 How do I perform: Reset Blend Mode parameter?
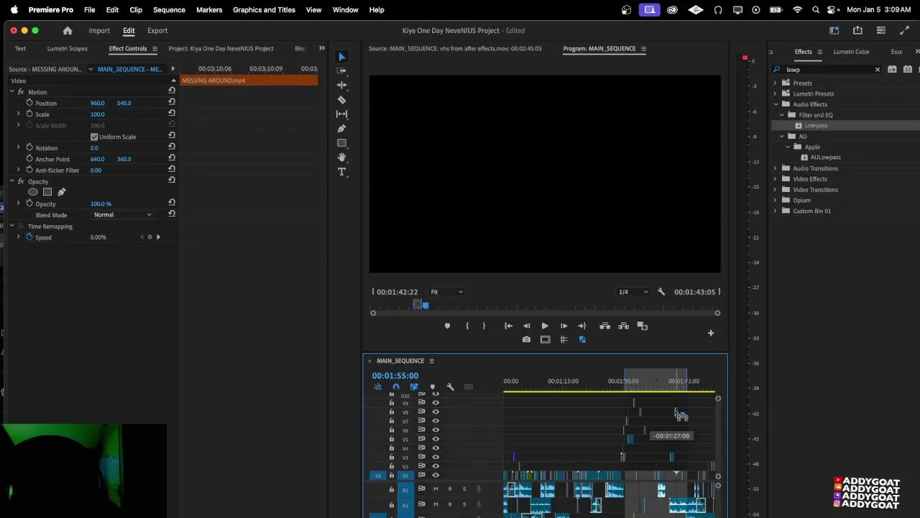(x=172, y=214)
